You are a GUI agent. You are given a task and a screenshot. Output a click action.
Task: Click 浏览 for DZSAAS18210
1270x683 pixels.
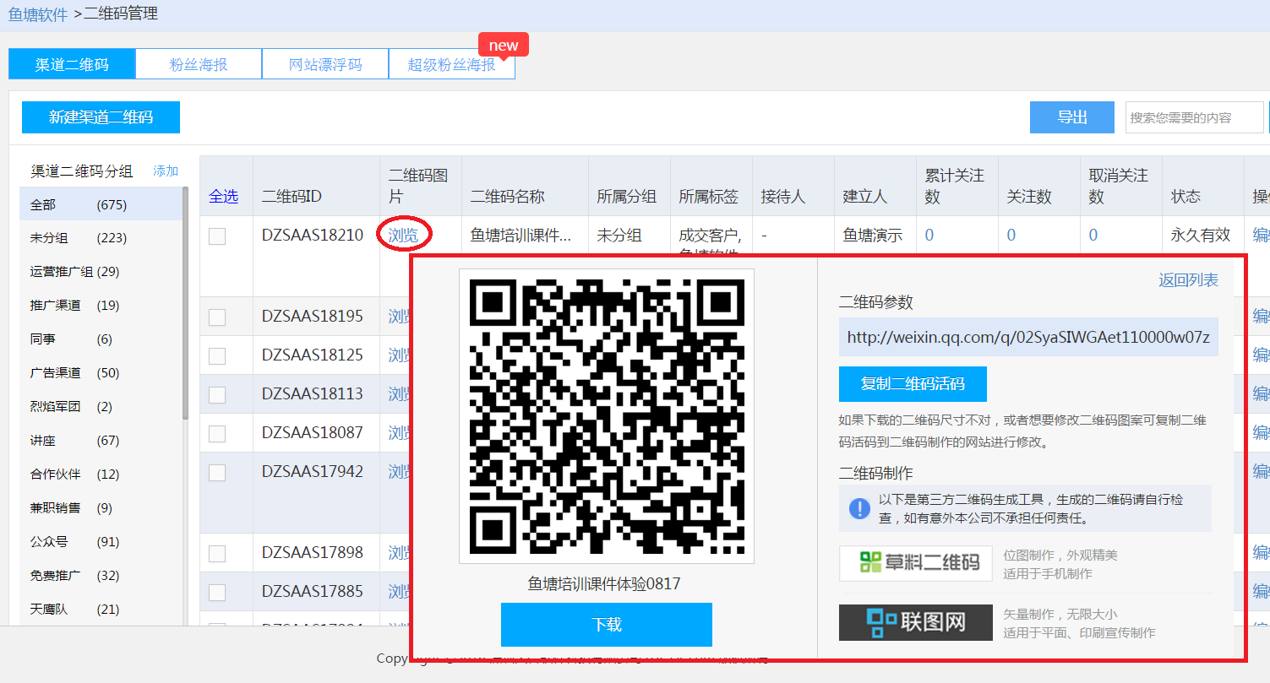pos(403,236)
